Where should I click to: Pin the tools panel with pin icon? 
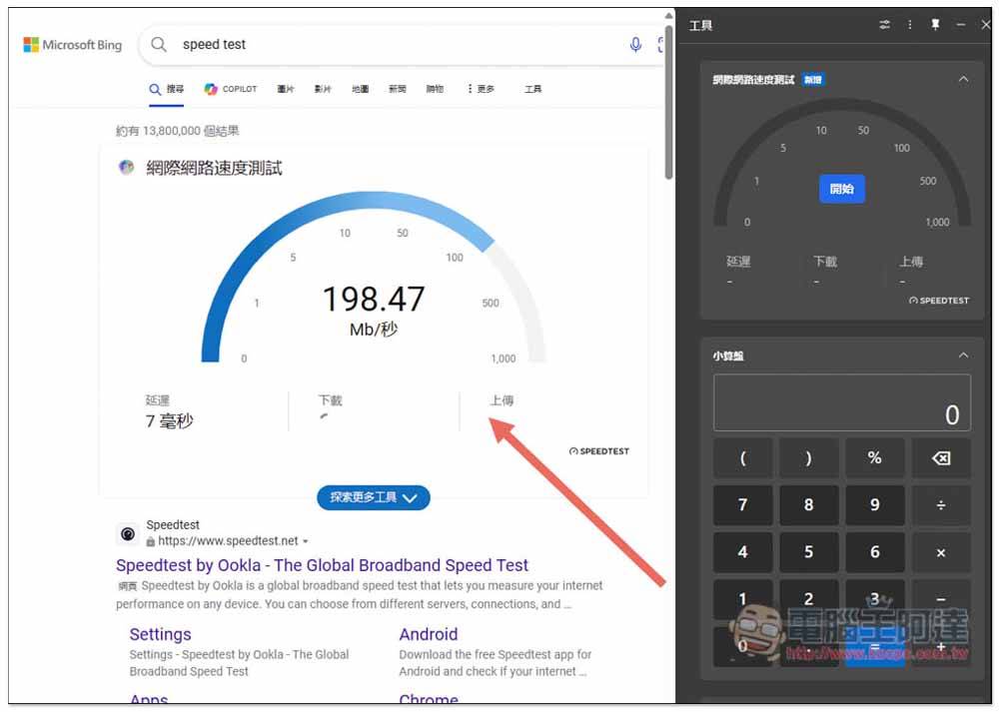click(935, 25)
